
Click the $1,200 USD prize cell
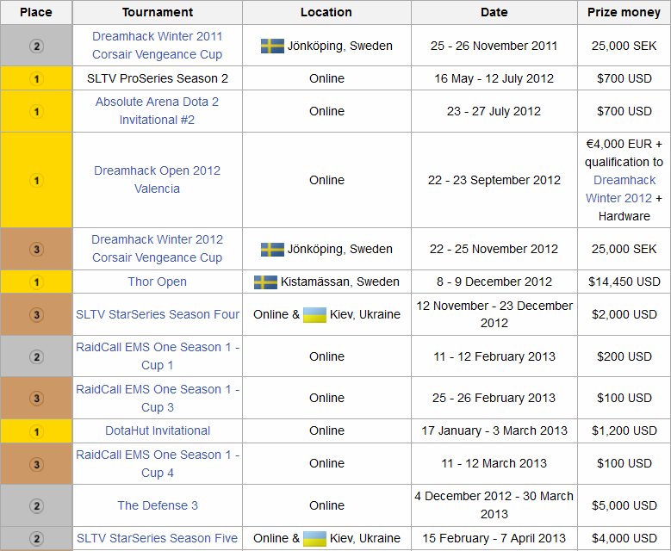[x=624, y=430]
